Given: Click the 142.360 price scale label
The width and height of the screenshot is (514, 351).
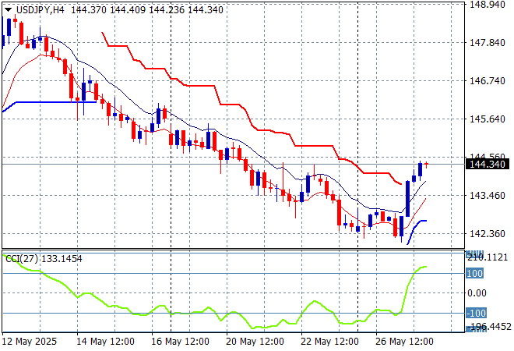Looking at the screenshot, I should pyautogui.click(x=486, y=234).
